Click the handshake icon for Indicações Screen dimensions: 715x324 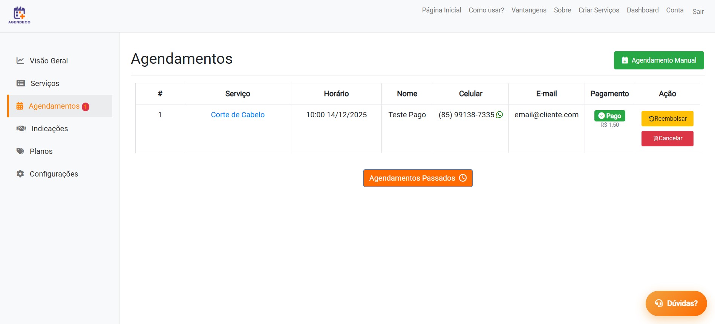click(21, 129)
